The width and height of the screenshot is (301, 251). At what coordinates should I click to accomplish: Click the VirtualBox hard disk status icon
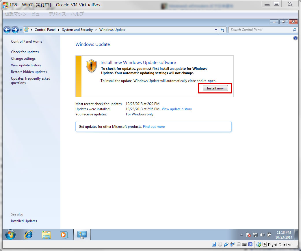click(x=214, y=244)
